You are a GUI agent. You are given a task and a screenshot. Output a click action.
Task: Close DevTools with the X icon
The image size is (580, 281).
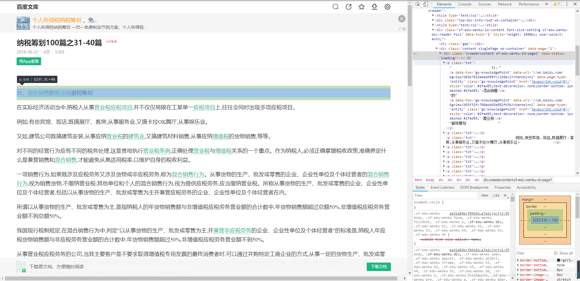coord(575,4)
